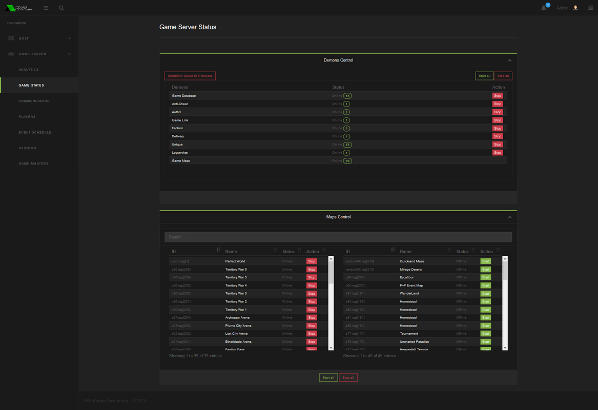Stop the Authd demon

click(498, 112)
